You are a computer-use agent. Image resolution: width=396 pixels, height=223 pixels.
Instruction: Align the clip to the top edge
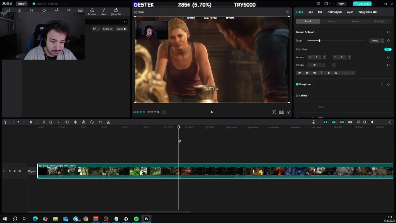pos(321,73)
